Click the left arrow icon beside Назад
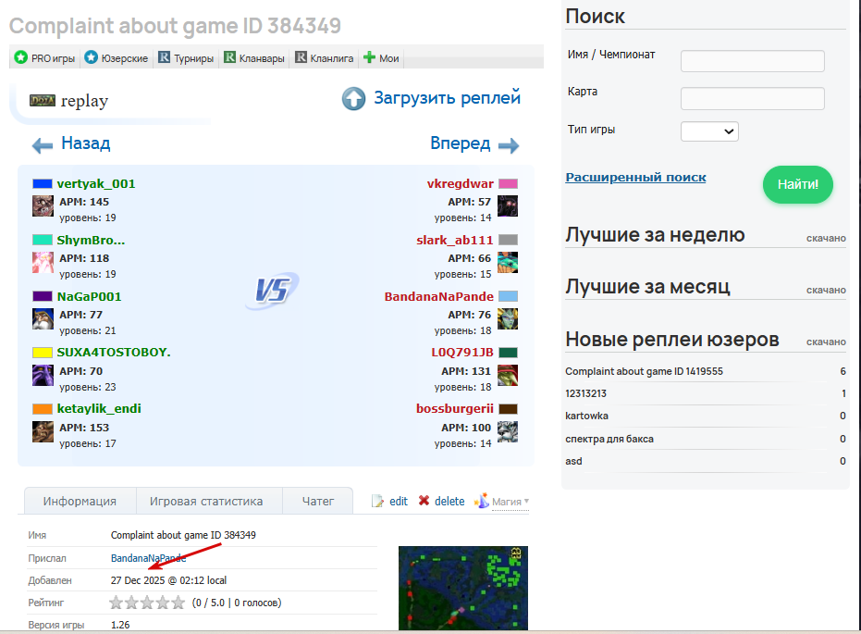This screenshot has height=634, width=861. 43,145
